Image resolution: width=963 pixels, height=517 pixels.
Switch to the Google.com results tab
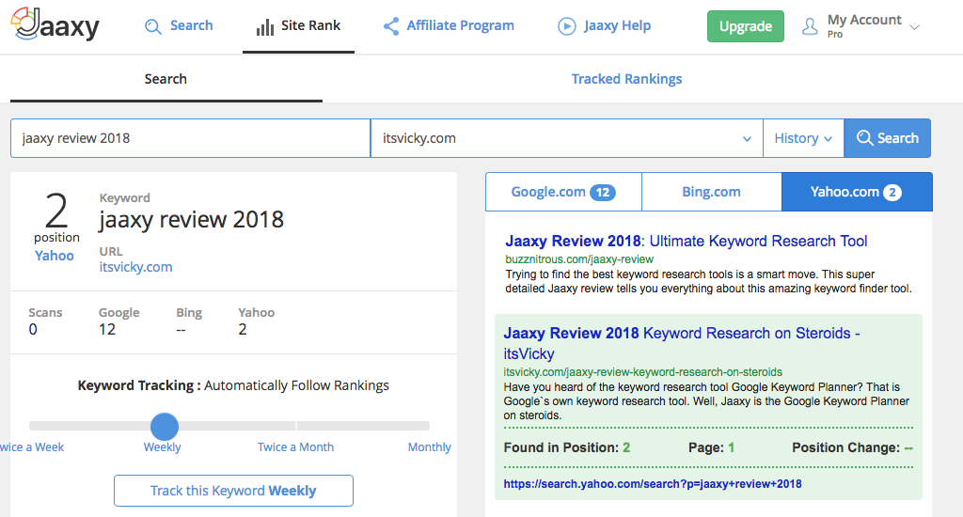point(563,192)
